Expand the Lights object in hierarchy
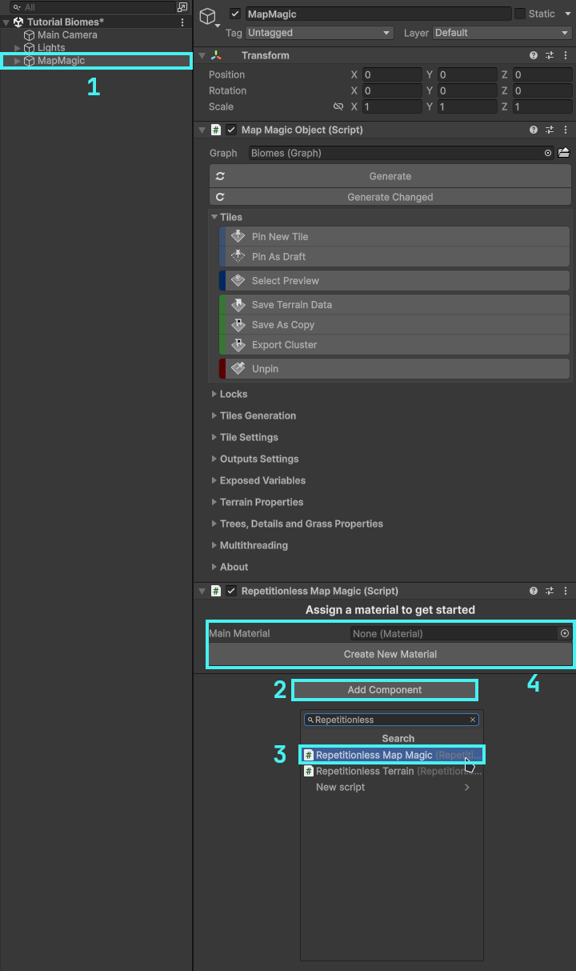The width and height of the screenshot is (576, 971). pos(18,48)
